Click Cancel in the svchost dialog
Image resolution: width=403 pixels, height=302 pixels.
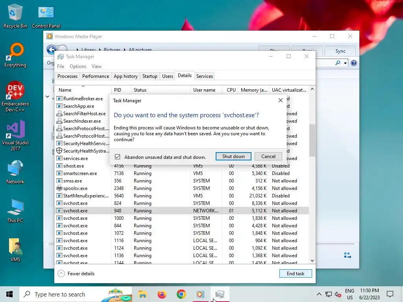point(268,157)
